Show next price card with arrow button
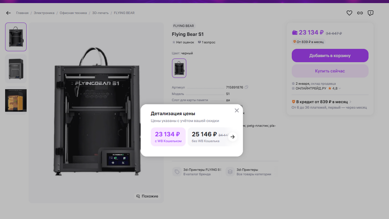The height and width of the screenshot is (219, 389). [232, 137]
